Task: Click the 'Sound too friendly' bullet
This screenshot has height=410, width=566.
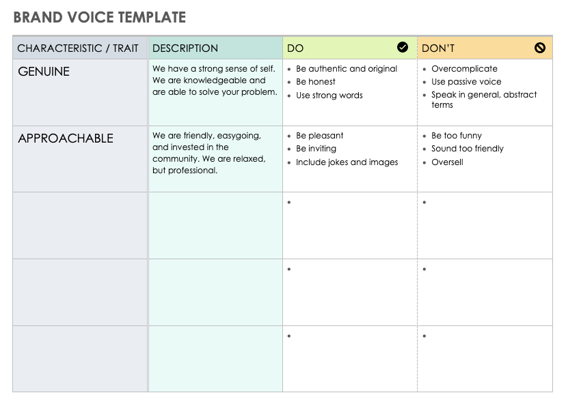Action: click(468, 149)
